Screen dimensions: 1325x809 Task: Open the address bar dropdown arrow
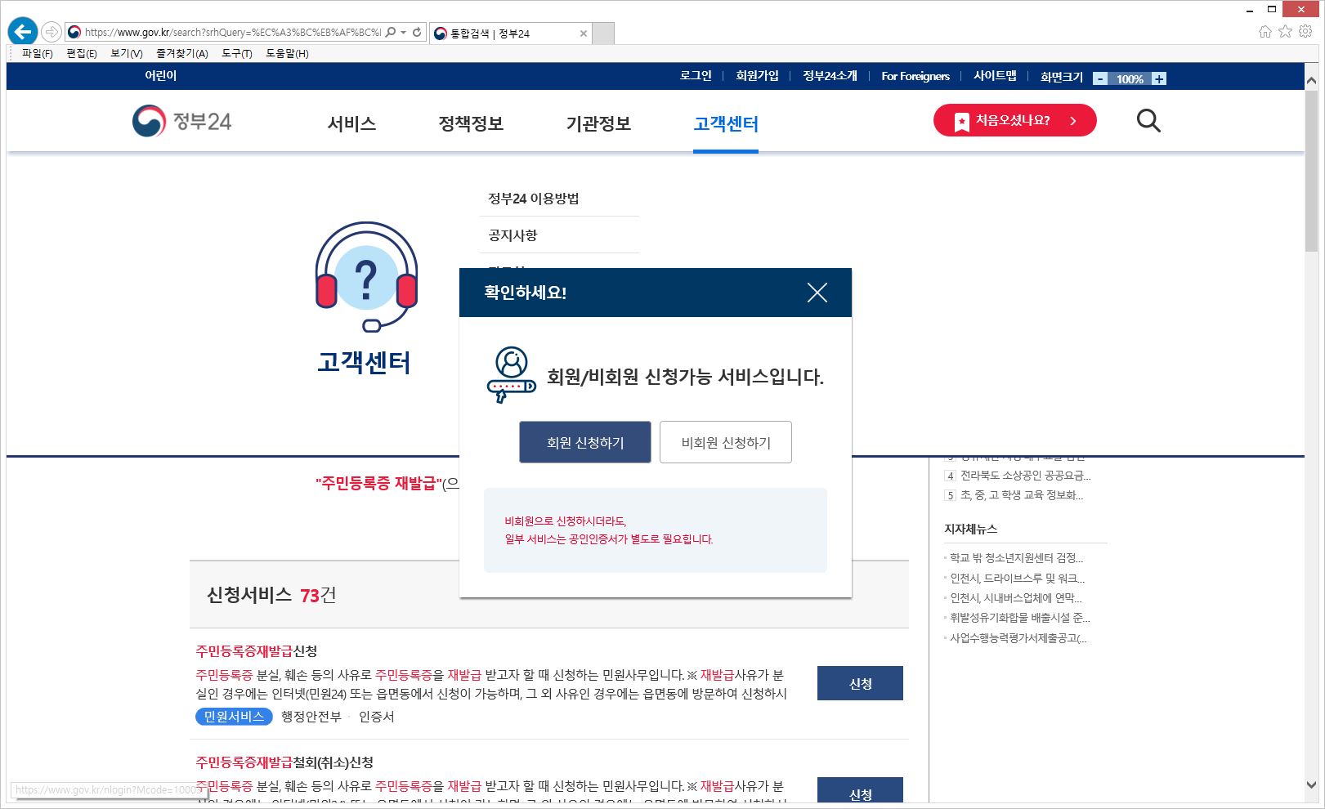point(404,33)
